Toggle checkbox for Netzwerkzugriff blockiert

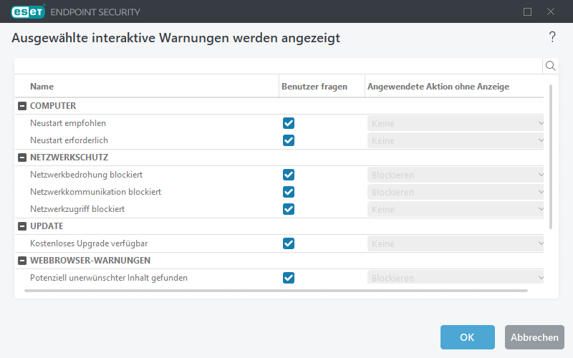coord(289,209)
